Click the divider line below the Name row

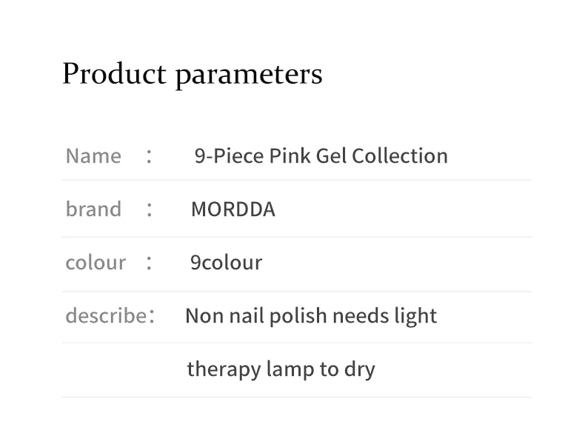pyautogui.click(x=296, y=180)
